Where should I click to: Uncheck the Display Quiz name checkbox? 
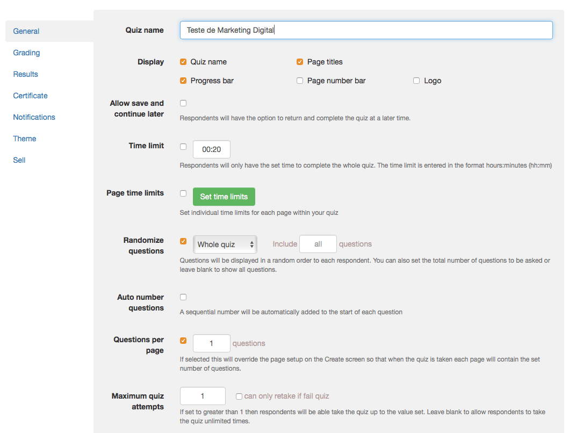pos(183,62)
